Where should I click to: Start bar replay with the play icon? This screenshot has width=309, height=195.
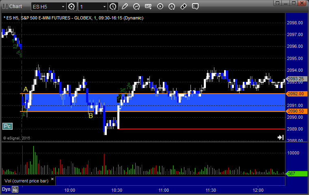click(x=160, y=6)
